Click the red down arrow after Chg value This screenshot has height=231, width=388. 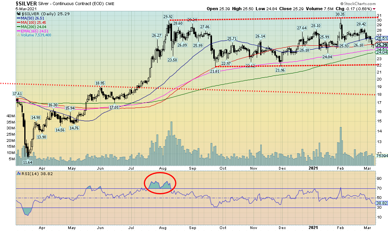click(373, 8)
